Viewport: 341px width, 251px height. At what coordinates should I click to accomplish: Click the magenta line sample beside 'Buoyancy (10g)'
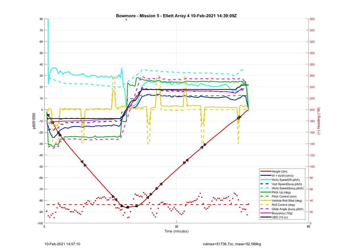(265, 213)
